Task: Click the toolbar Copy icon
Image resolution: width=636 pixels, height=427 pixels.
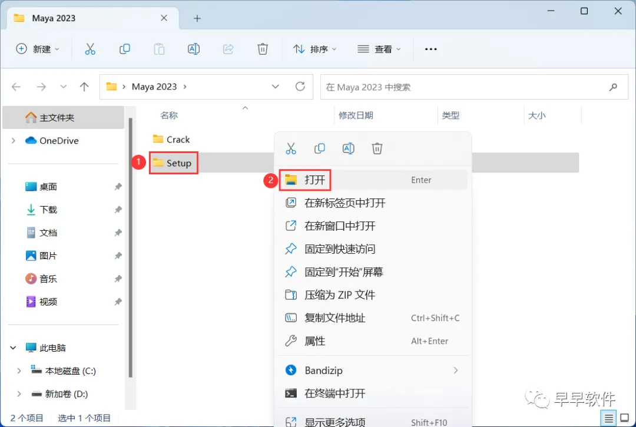Action: pyautogui.click(x=124, y=49)
